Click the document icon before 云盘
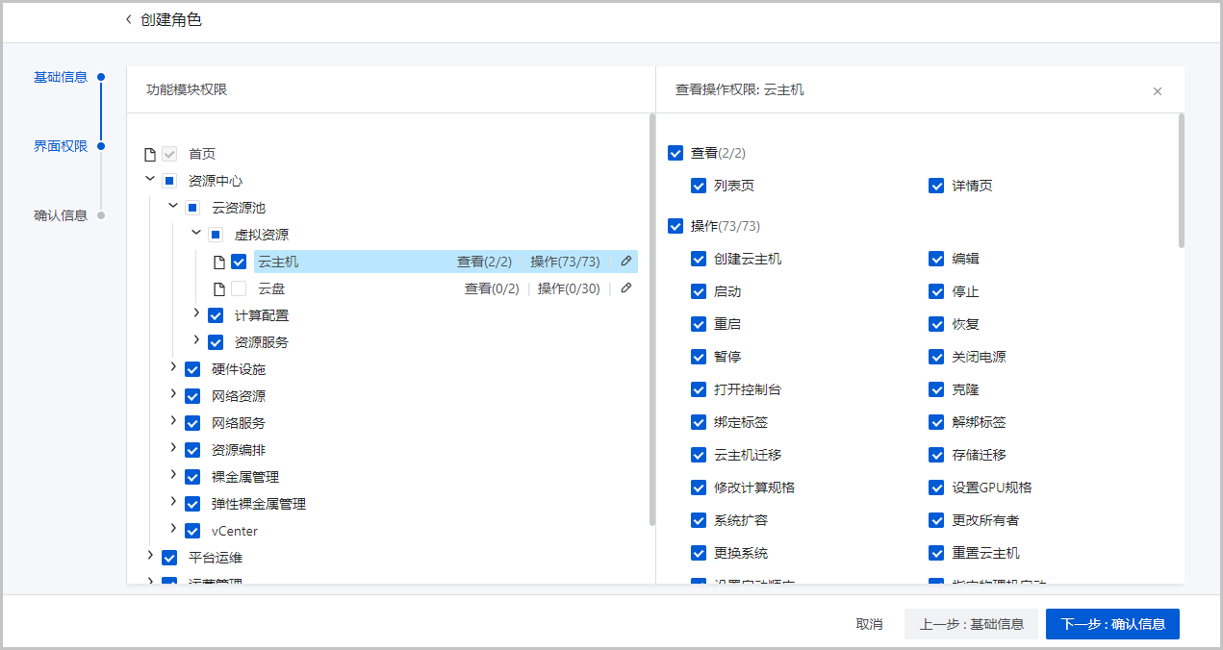Viewport: 1223px width, 650px height. tap(218, 287)
